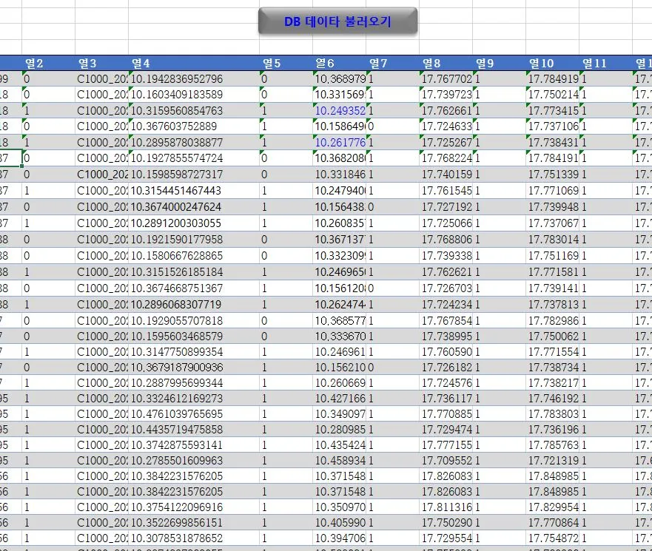Select cell with value 17.761545
The height and width of the screenshot is (551, 652).
click(446, 191)
